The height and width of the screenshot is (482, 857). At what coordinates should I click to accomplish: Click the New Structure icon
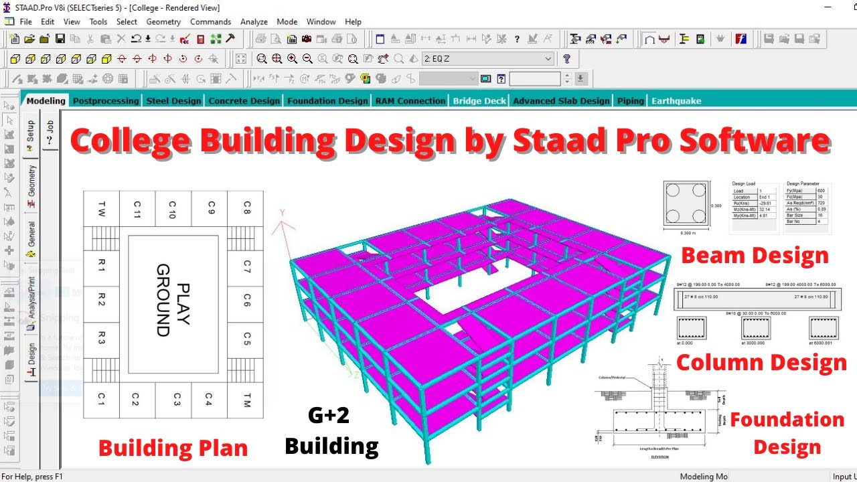tap(15, 39)
